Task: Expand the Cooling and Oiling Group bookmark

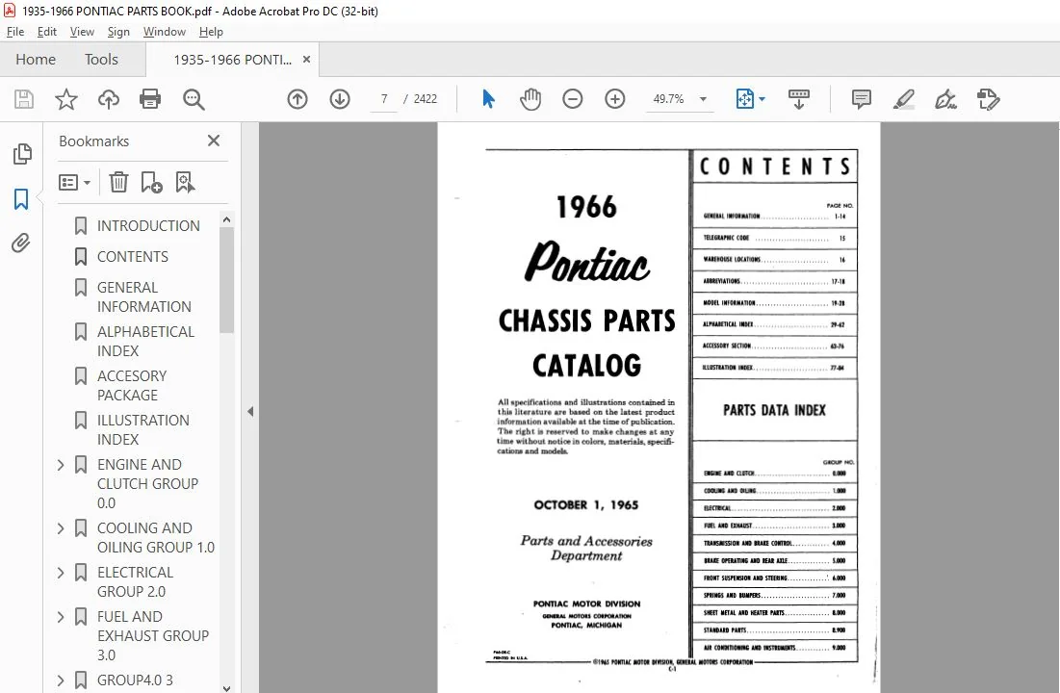Action: pos(60,528)
